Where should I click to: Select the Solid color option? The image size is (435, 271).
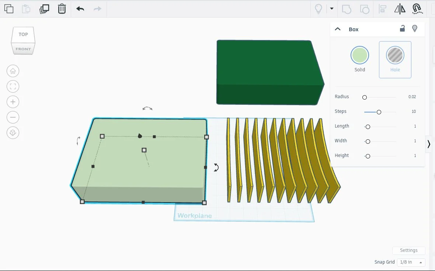pyautogui.click(x=359, y=59)
